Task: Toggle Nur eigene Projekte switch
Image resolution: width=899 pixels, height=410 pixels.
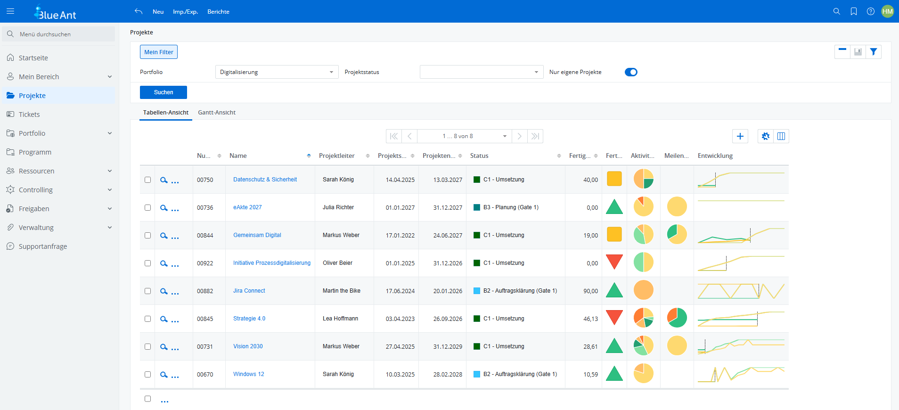Action: click(x=631, y=72)
